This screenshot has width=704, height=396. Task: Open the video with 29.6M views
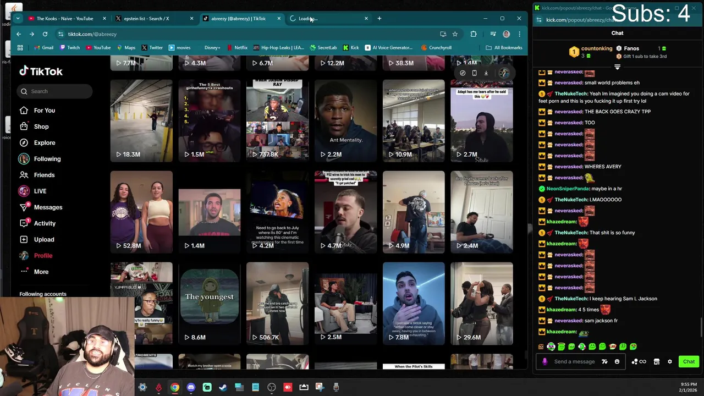(x=482, y=304)
